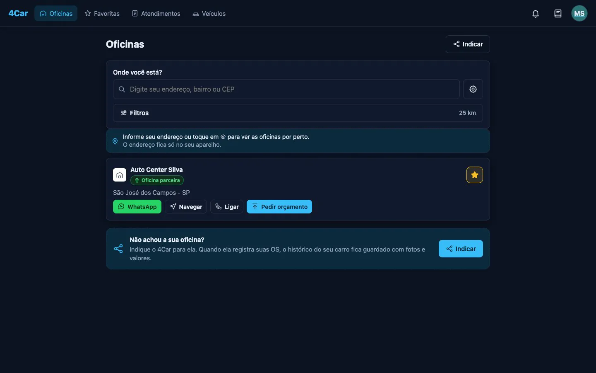The image size is (596, 373).
Task: Open the Veículos tab
Action: [x=209, y=14]
